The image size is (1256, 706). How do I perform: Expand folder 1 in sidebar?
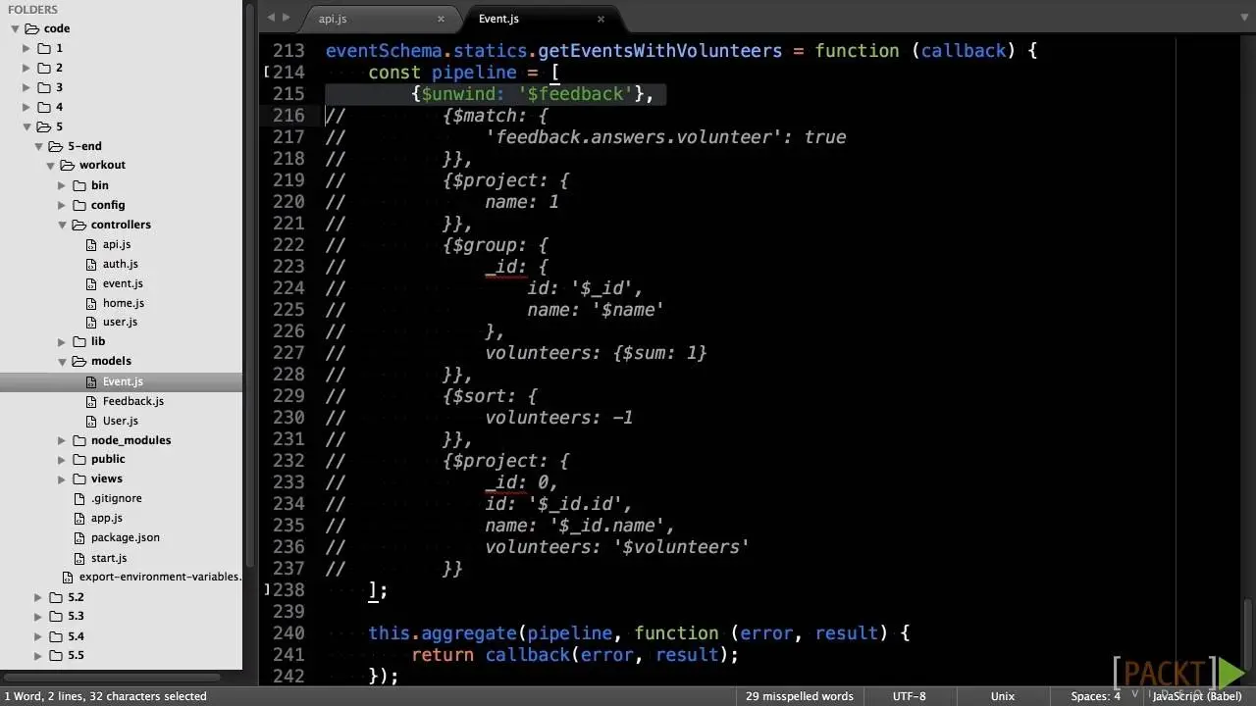26,48
